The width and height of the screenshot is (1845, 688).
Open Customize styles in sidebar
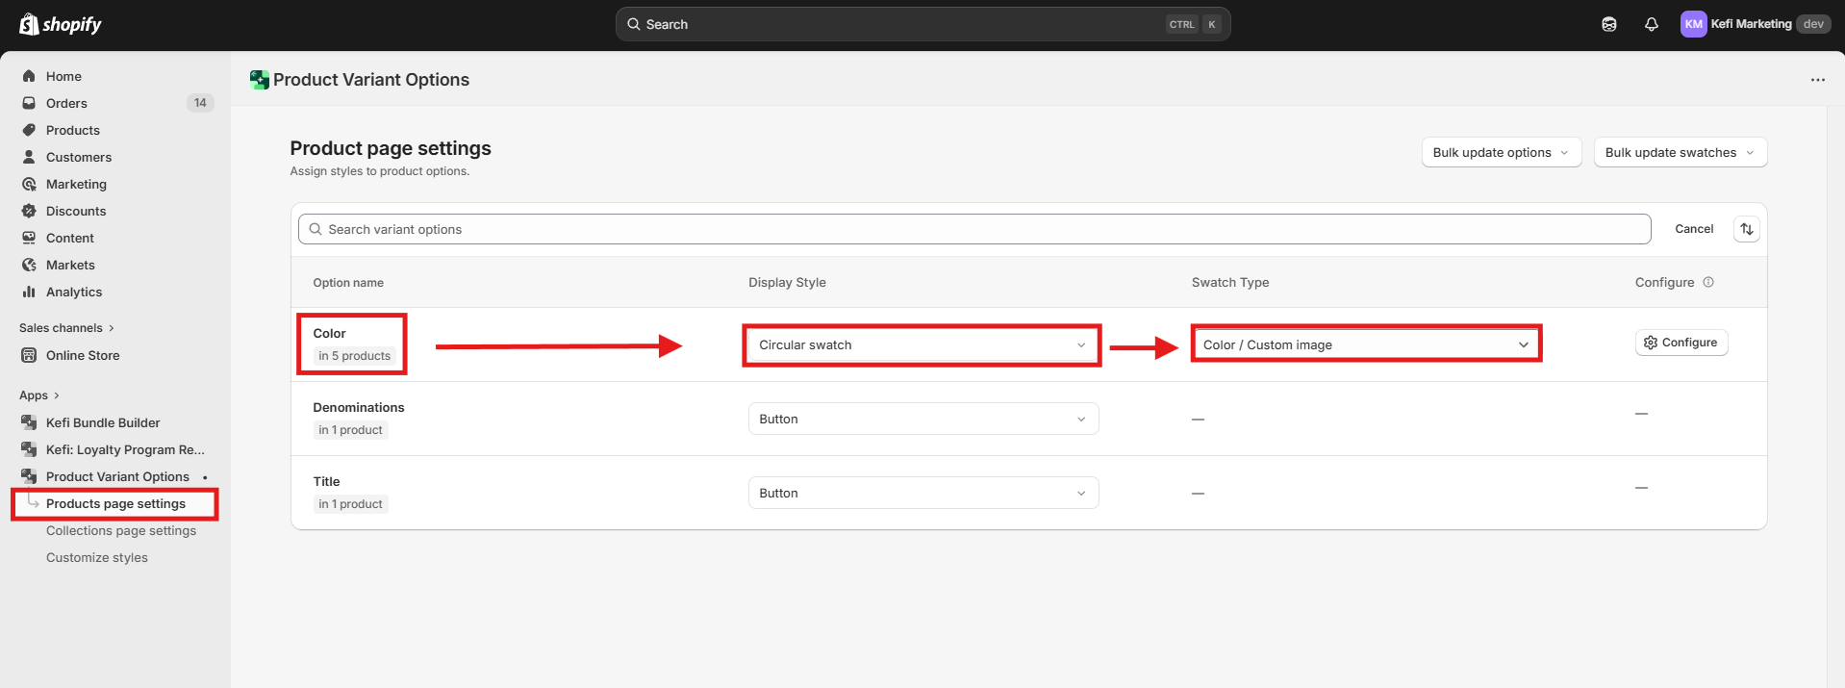97,557
